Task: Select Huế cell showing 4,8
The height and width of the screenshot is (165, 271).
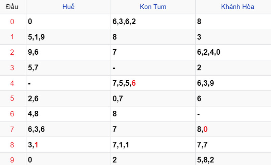Action: (x=33, y=114)
